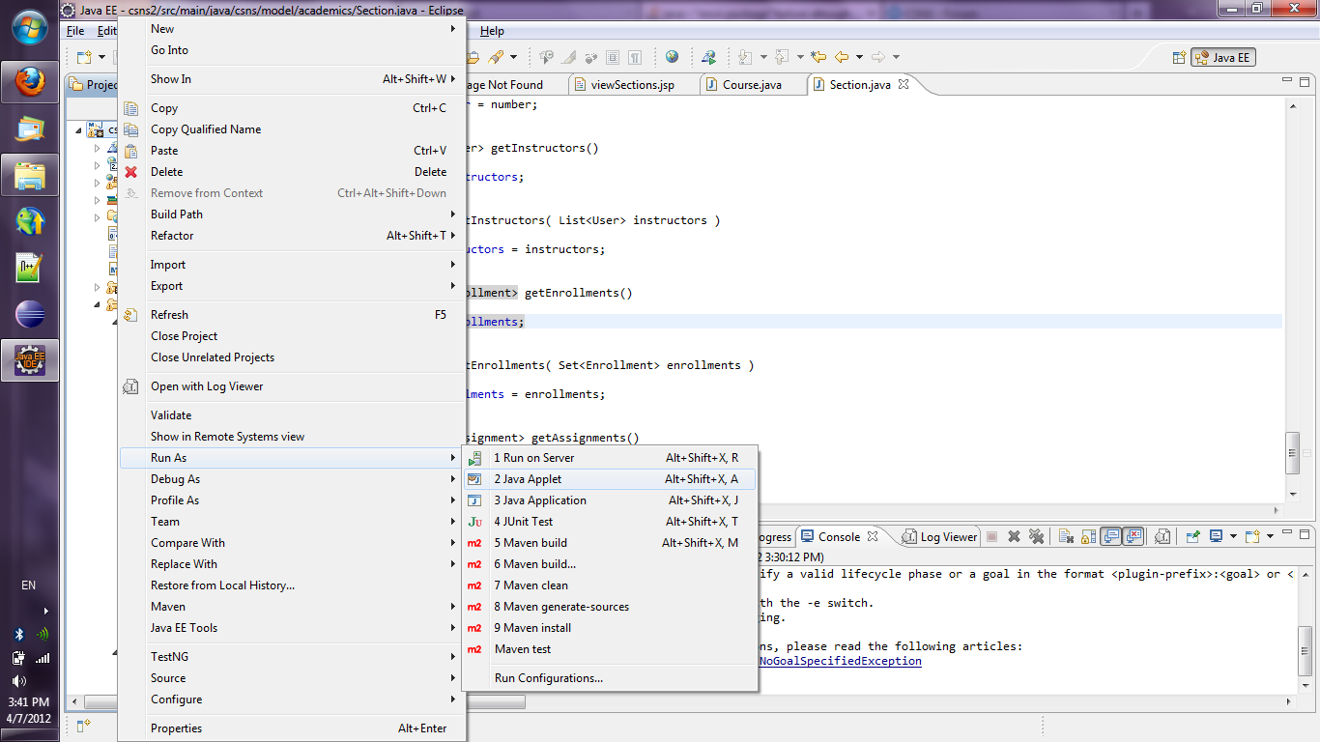The image size is (1320, 742).
Task: Switch to the Course.java editor tab
Action: pos(751,85)
